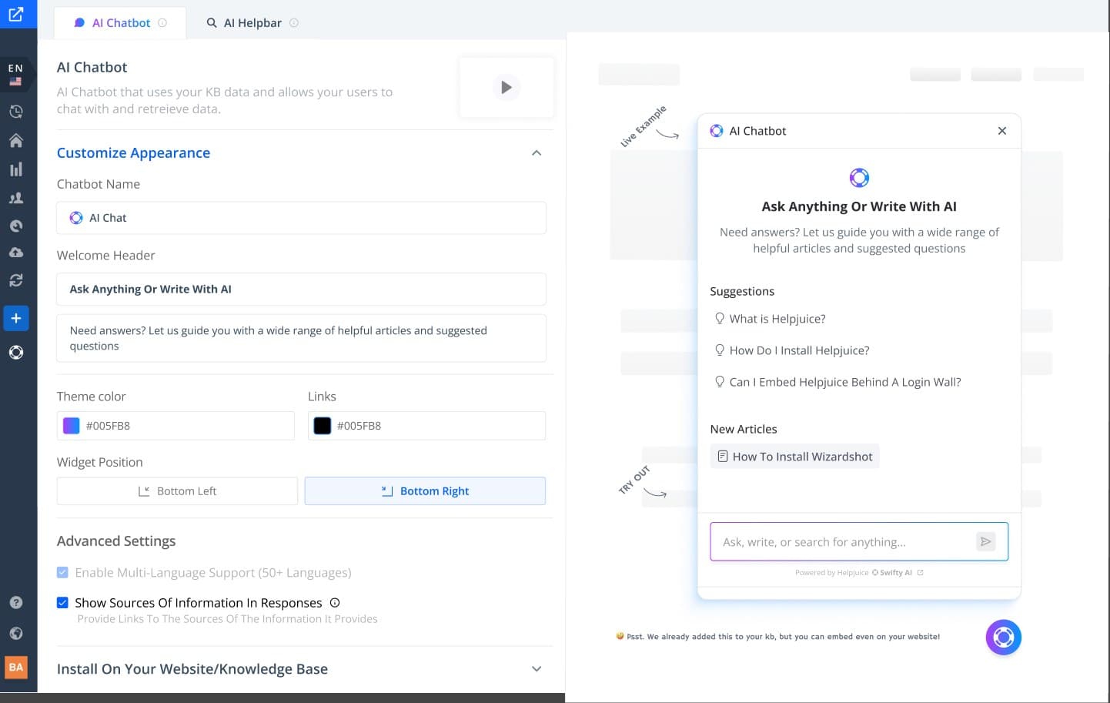This screenshot has width=1110, height=703.
Task: Expand Install On Your Website/Knowledge Base section
Action: (x=537, y=669)
